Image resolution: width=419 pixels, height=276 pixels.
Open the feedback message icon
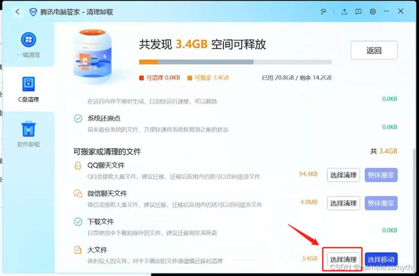point(358,12)
